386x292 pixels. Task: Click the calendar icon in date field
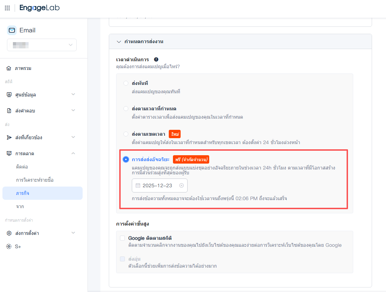tap(138, 186)
